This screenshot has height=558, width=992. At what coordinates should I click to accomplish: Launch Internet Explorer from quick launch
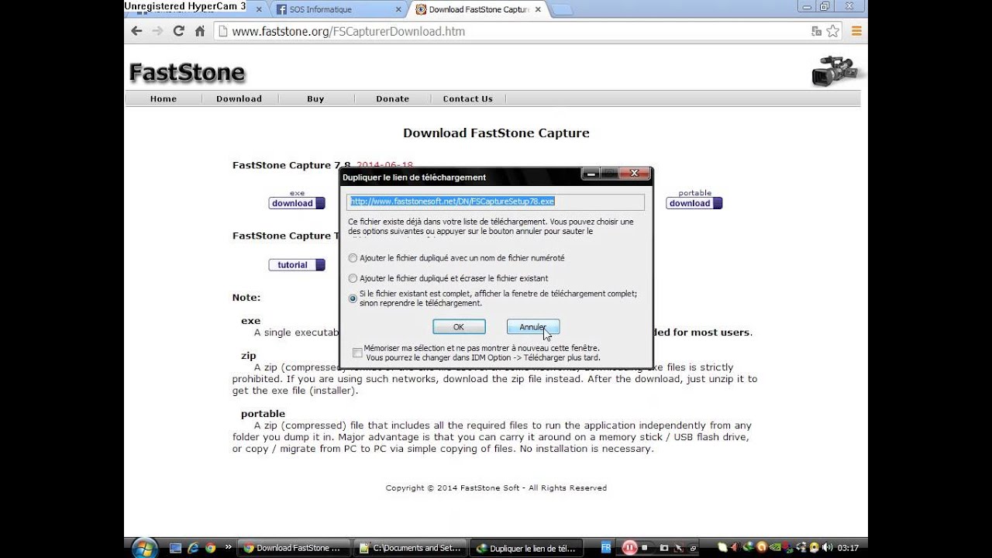[x=193, y=548]
